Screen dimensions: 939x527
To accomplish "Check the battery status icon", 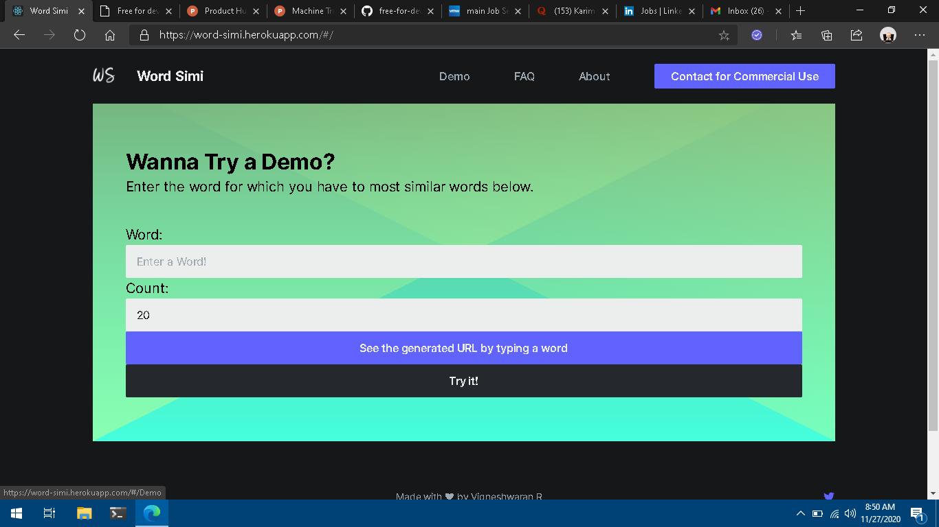I will click(817, 513).
